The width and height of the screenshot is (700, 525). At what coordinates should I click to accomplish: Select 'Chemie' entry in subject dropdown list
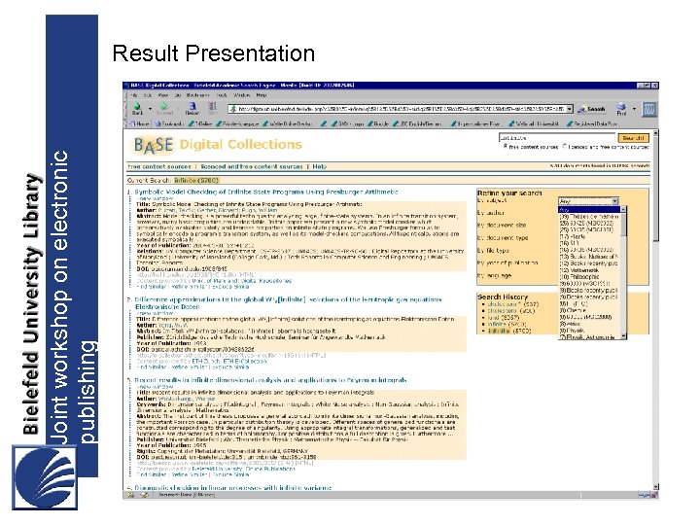click(x=589, y=310)
